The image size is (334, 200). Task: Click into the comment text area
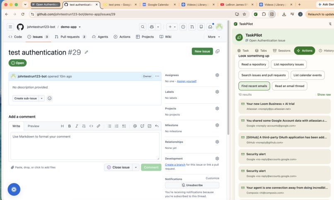[x=85, y=146]
